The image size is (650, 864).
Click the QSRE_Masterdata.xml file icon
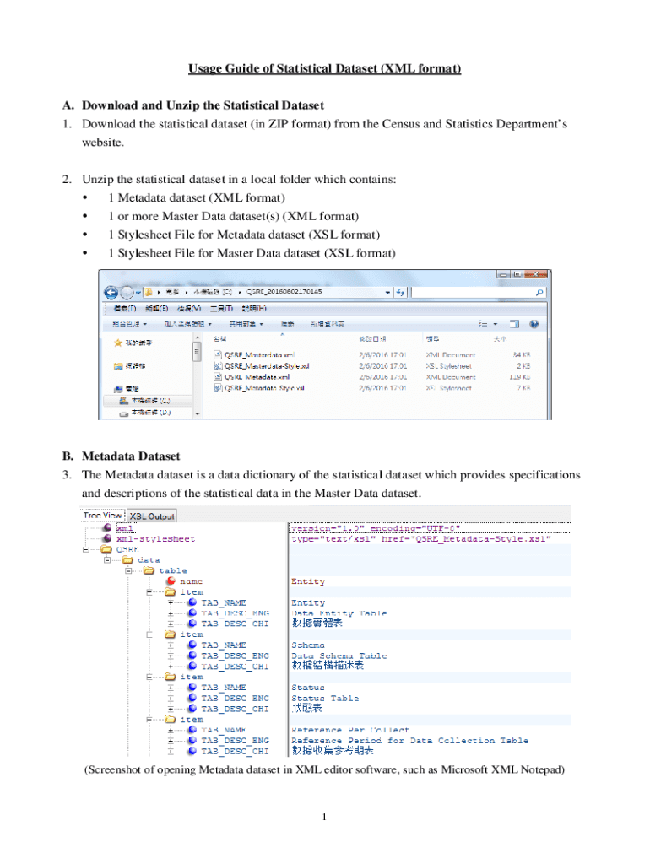(217, 355)
